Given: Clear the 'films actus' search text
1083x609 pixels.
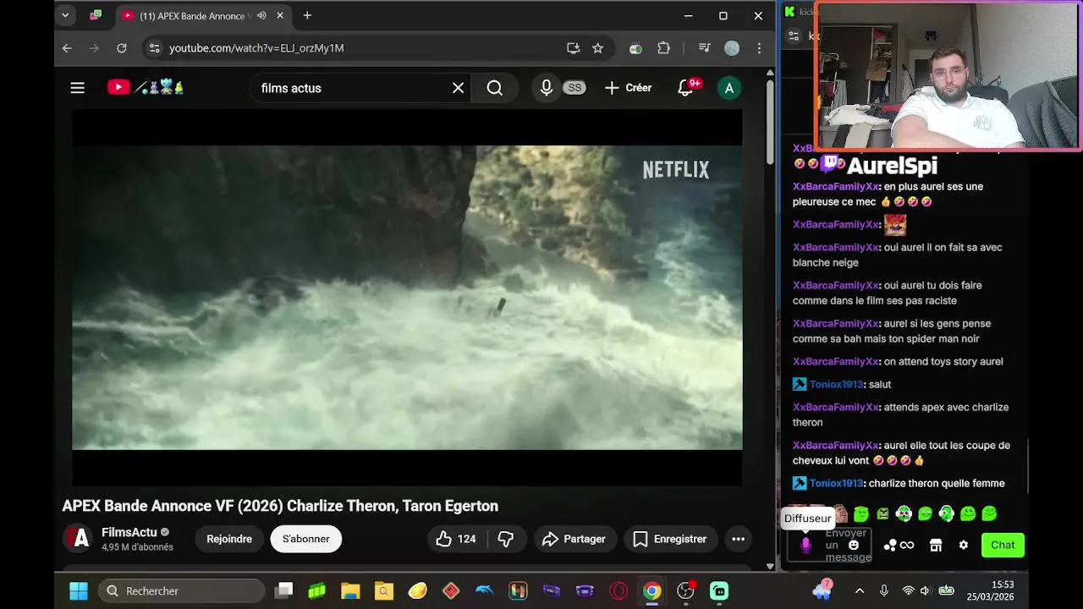Looking at the screenshot, I should [458, 88].
